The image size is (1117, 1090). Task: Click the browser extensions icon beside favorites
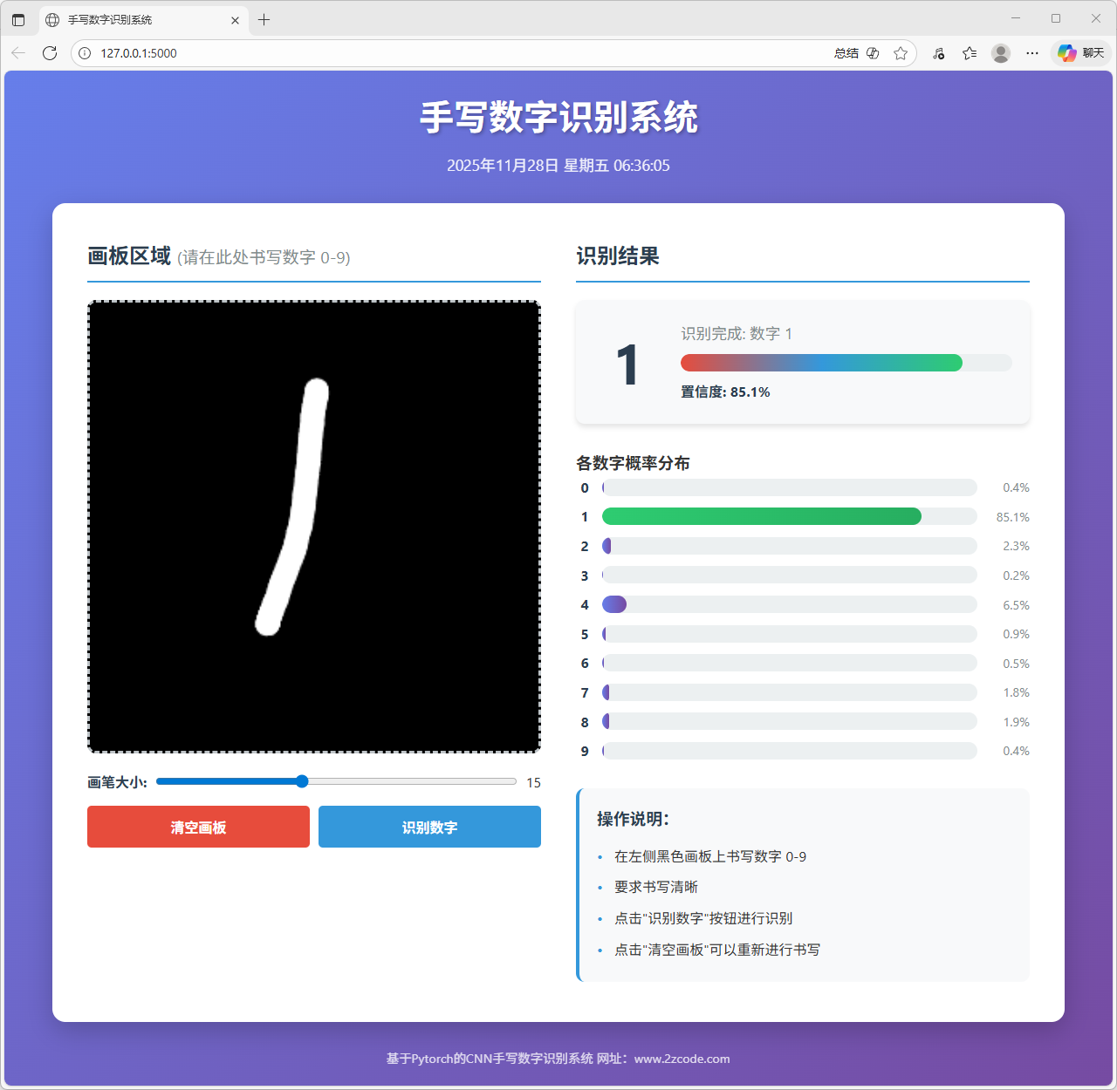click(938, 53)
